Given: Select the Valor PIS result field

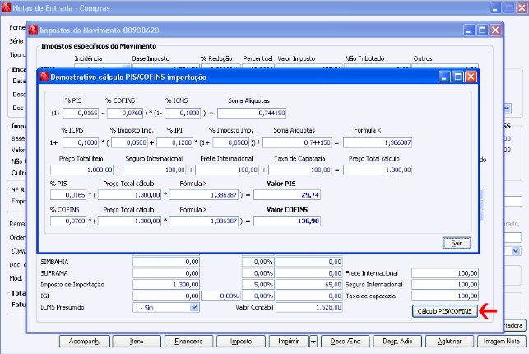Looking at the screenshot, I should tap(287, 195).
